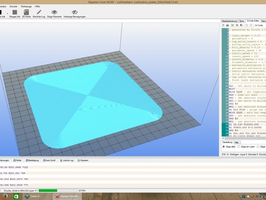266x200 pixels.
Task: Paste with the clipboard icon in editor
Action: (x=241, y=25)
